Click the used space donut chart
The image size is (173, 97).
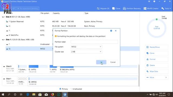point(157,28)
